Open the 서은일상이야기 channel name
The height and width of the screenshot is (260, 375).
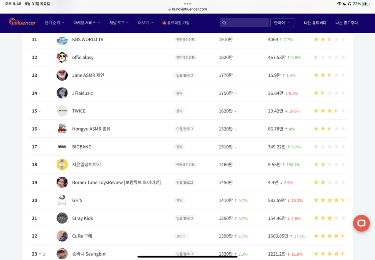[86, 165]
